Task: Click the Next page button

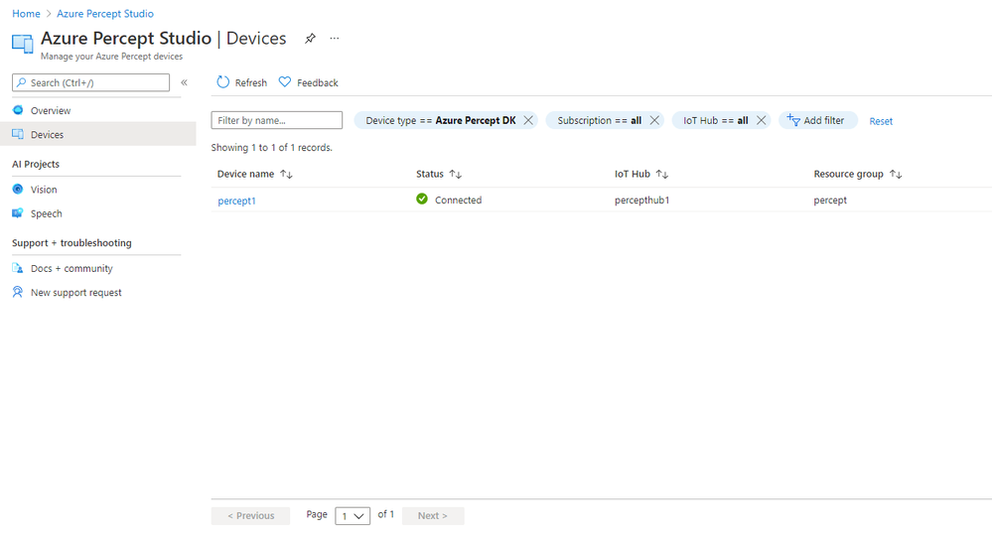Action: [433, 516]
